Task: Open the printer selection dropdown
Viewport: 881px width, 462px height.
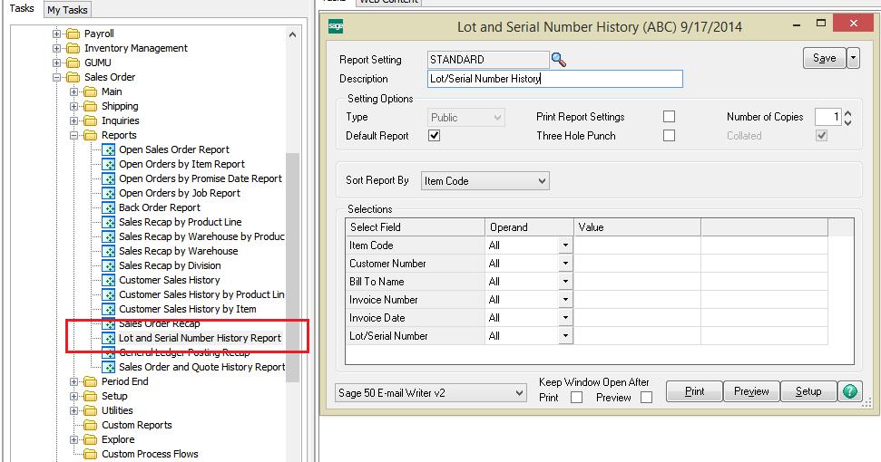Action: click(x=431, y=393)
